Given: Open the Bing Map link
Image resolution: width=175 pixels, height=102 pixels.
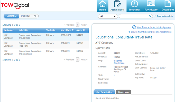Looking at the screenshot, I should click(118, 61).
